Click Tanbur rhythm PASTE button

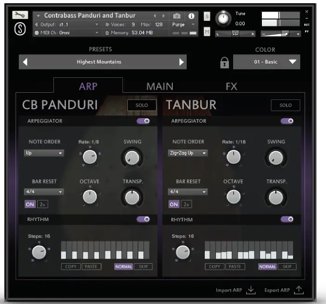click(x=235, y=266)
